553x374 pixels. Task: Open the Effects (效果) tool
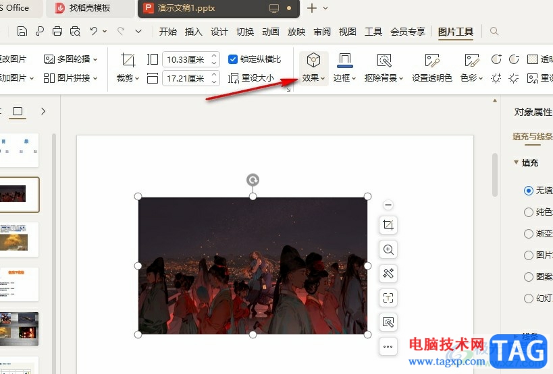(313, 68)
